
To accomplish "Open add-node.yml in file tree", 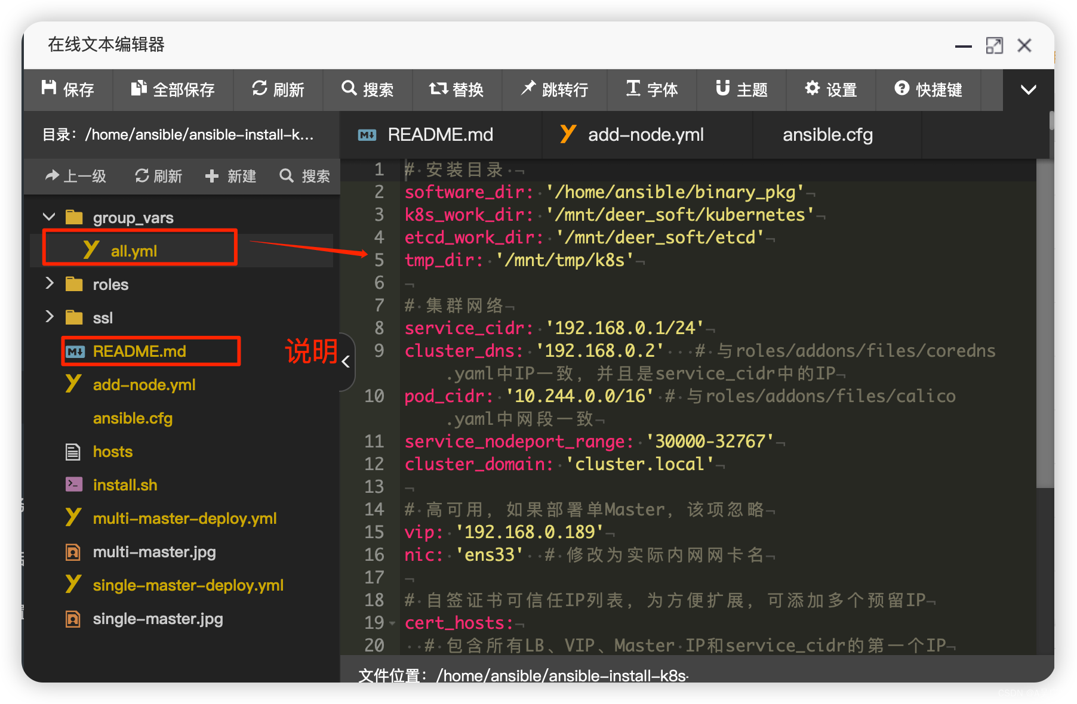I will point(144,384).
